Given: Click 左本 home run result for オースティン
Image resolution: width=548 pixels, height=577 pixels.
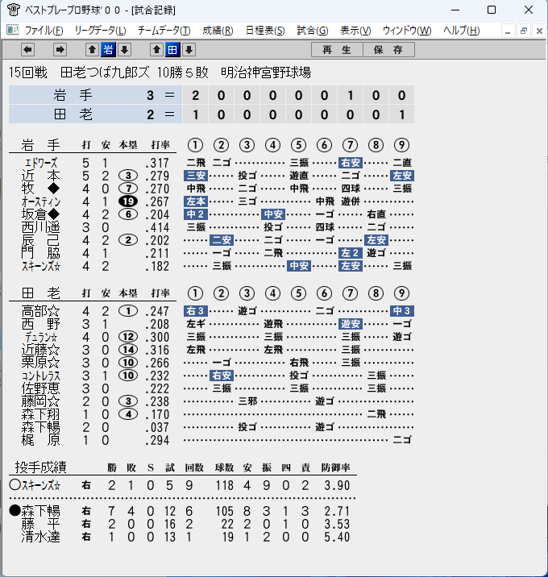Looking at the screenshot, I should pos(196,201).
